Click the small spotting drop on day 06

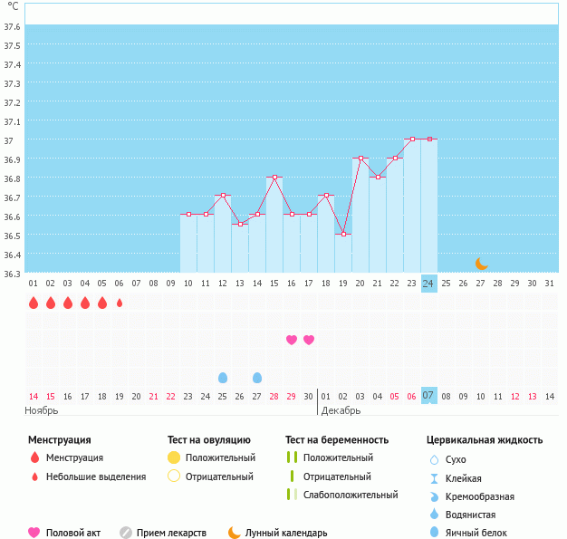120,303
